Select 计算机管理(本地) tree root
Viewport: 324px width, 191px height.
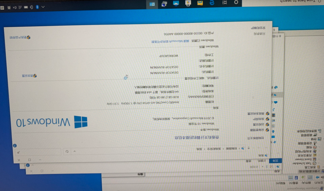coord(309,171)
